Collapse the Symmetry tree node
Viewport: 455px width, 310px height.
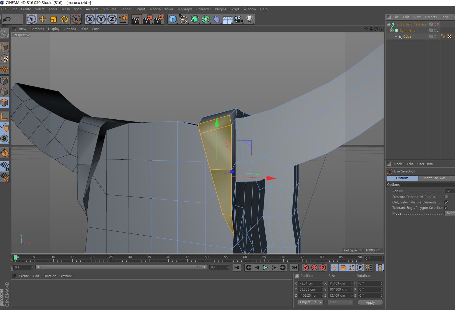point(392,30)
